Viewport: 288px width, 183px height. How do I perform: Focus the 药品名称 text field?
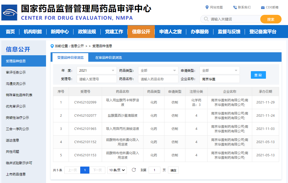(x=158, y=79)
